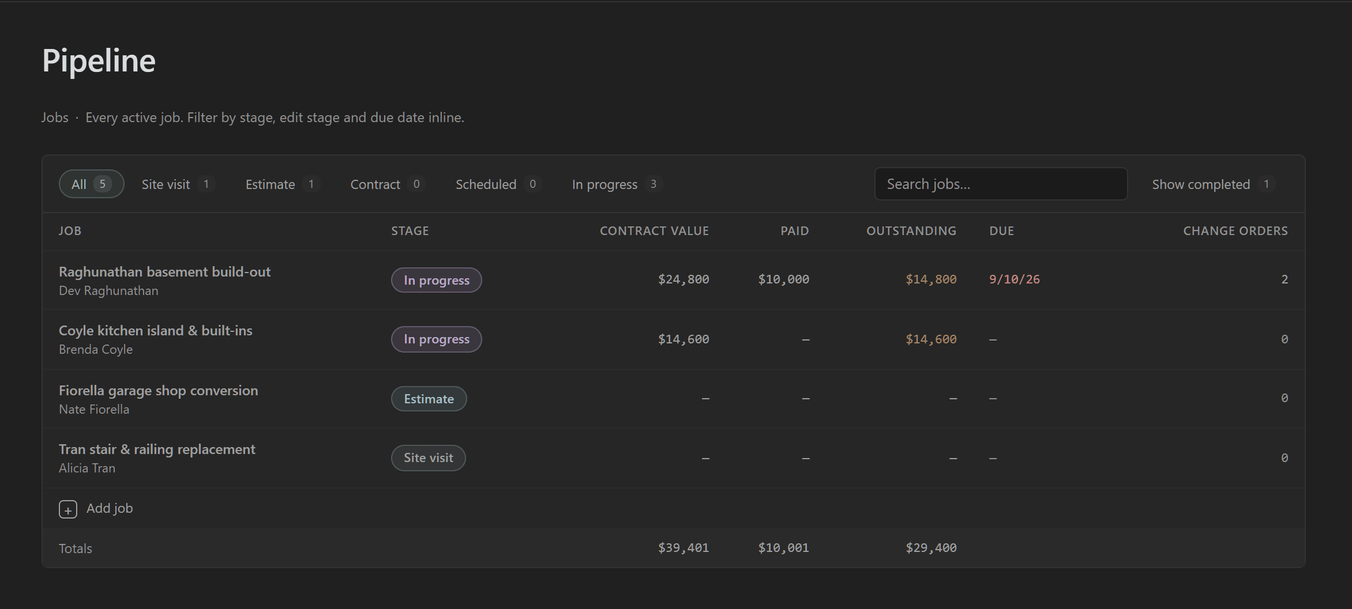The image size is (1352, 609).
Task: Click the Paid column header
Action: [795, 230]
